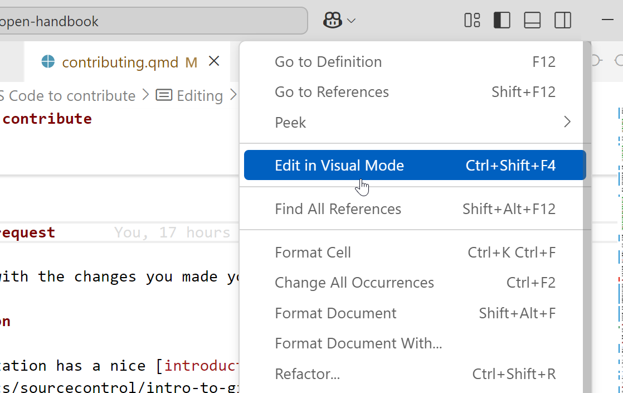
Task: Toggle the secondary side bar
Action: click(x=563, y=21)
